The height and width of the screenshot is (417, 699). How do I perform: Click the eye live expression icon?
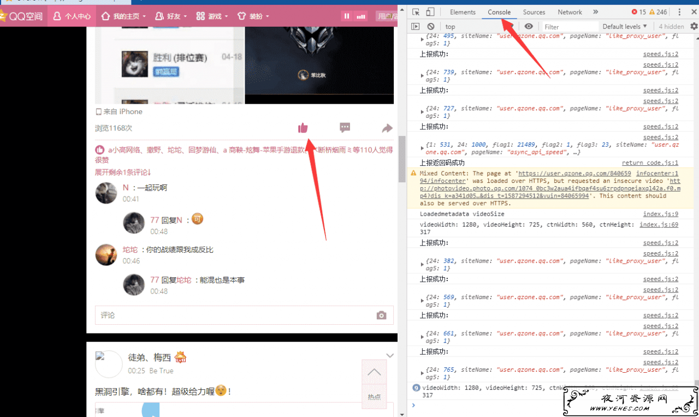(x=529, y=26)
